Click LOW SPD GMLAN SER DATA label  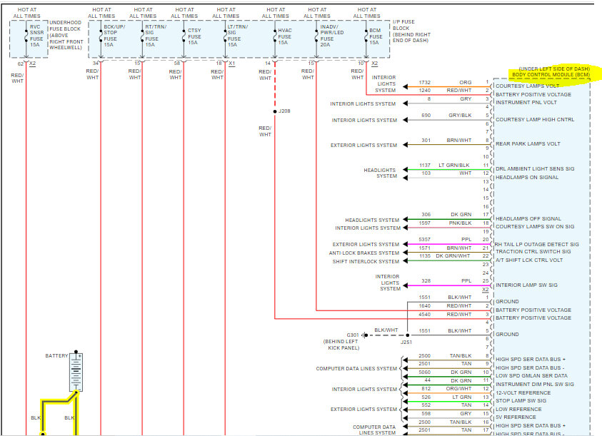coord(531,376)
